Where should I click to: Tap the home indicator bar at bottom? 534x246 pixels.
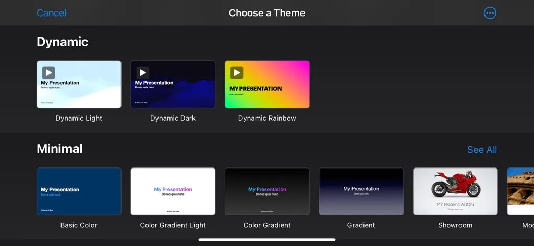coord(267,240)
